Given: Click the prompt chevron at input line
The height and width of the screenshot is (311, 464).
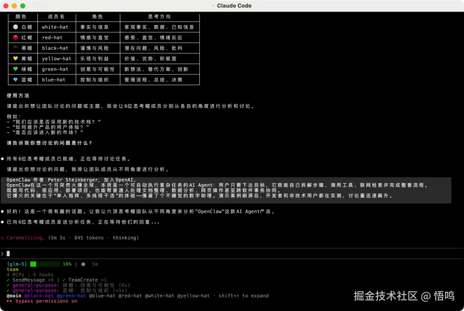Looking at the screenshot, I should point(3,253).
